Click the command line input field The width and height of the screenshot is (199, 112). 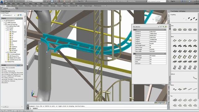pyautogui.click(x=98, y=108)
